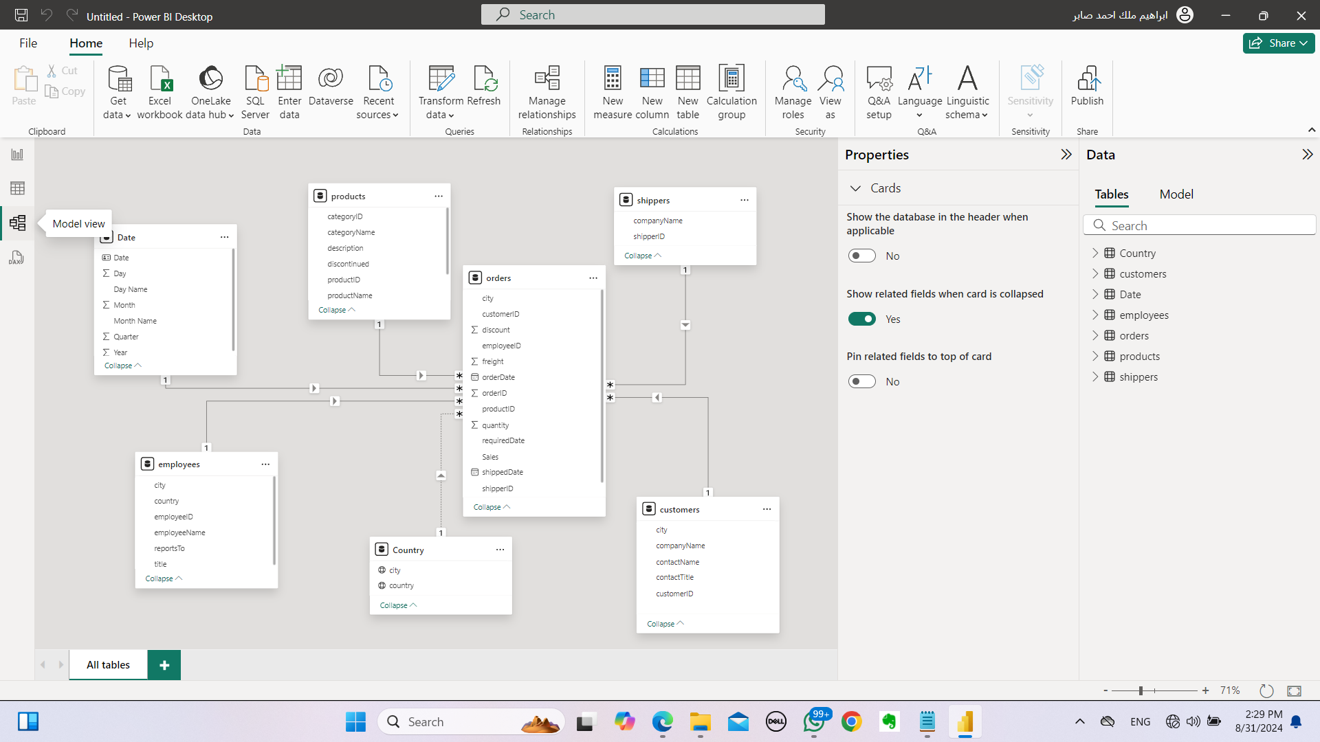Screen dimensions: 1320x742
Task: Open the File menu
Action: click(28, 43)
